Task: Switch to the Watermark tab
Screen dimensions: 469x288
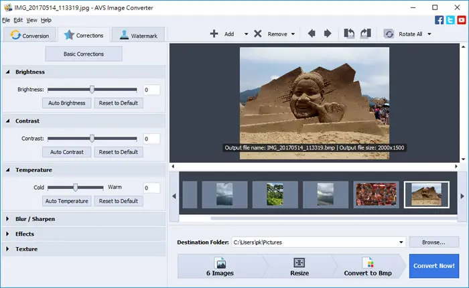Action: [x=138, y=35]
